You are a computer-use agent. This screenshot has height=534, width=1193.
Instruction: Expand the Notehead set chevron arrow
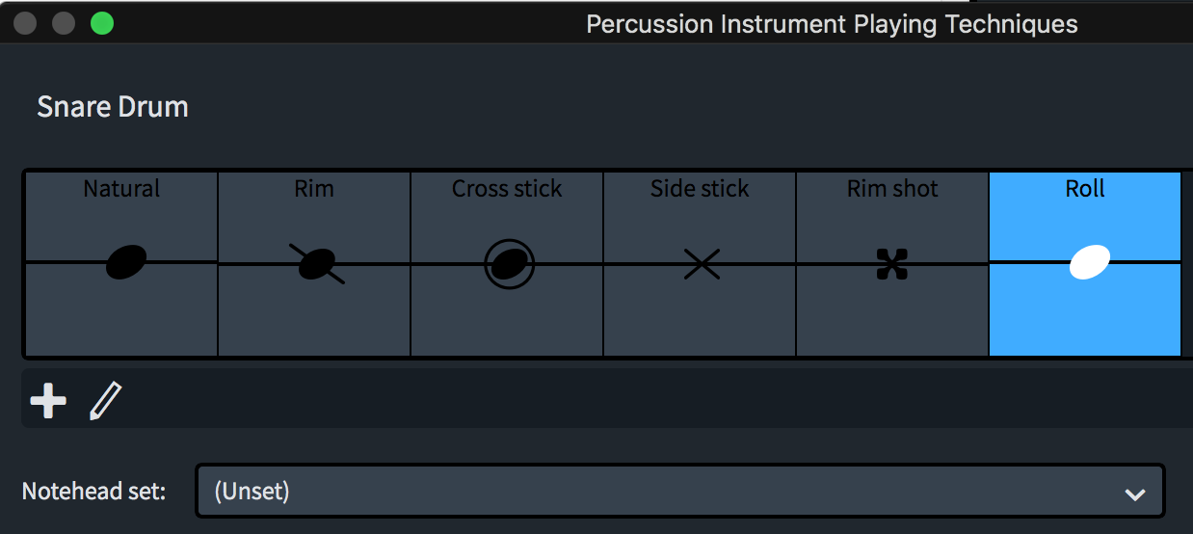tap(1134, 494)
